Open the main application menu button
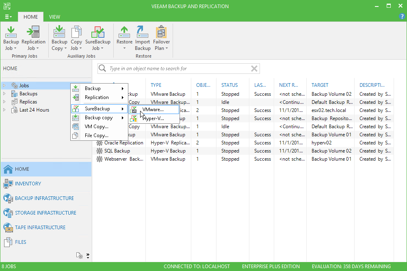Image resolution: width=407 pixels, height=271 pixels. [x=8, y=17]
